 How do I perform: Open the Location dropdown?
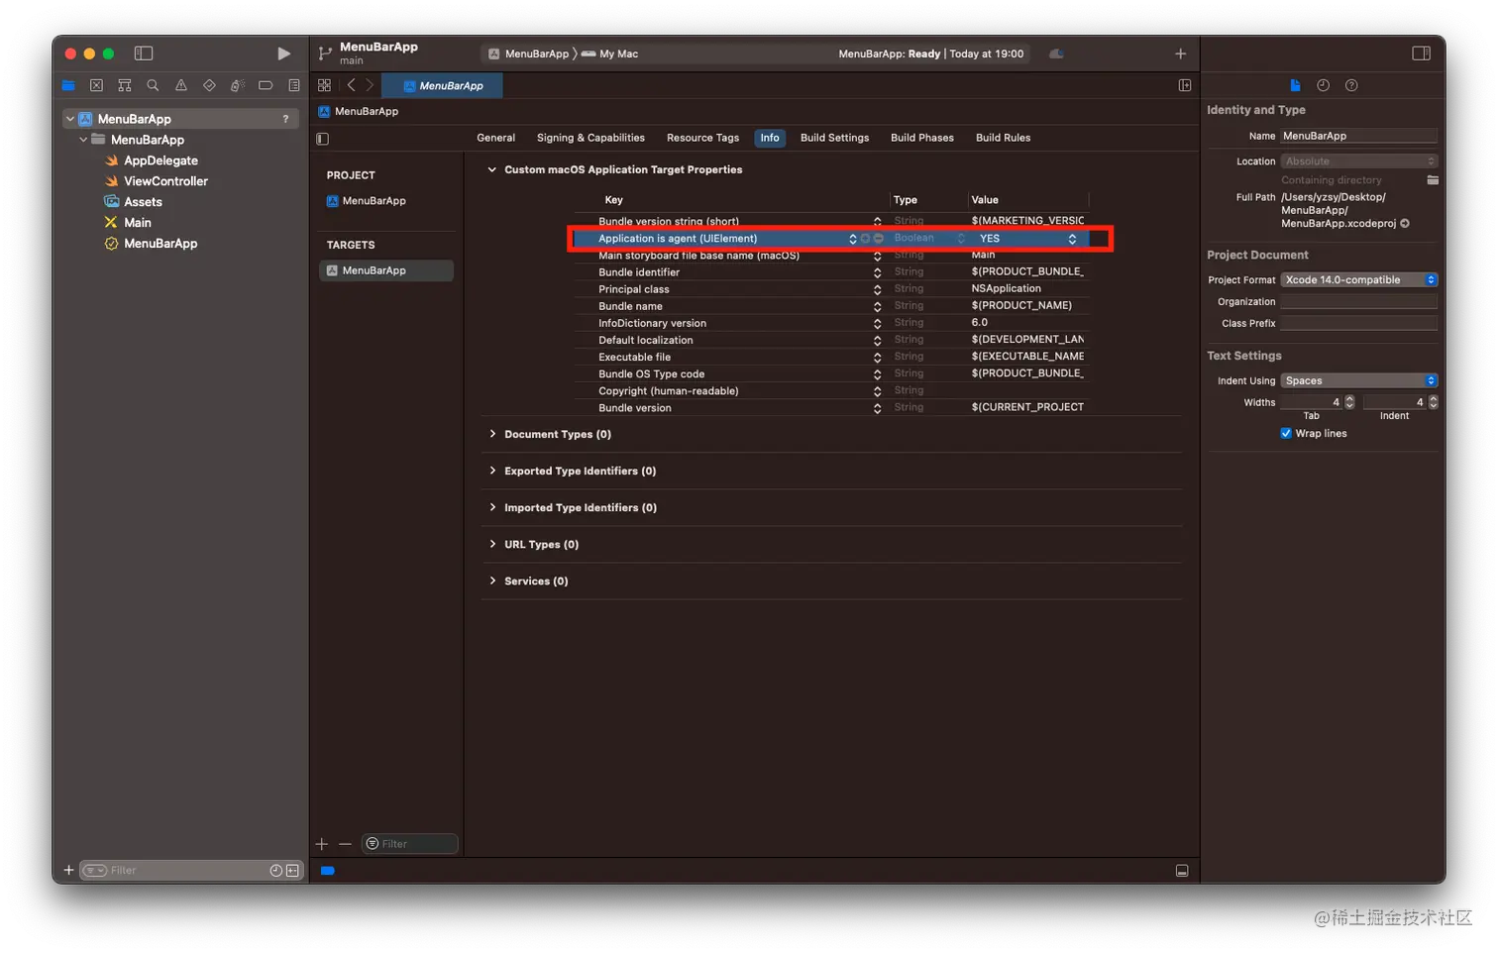[1358, 161]
